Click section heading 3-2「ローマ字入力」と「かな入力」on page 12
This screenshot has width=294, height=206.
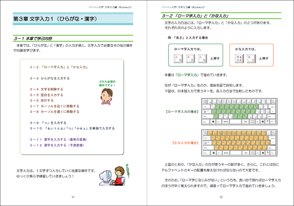195,16
